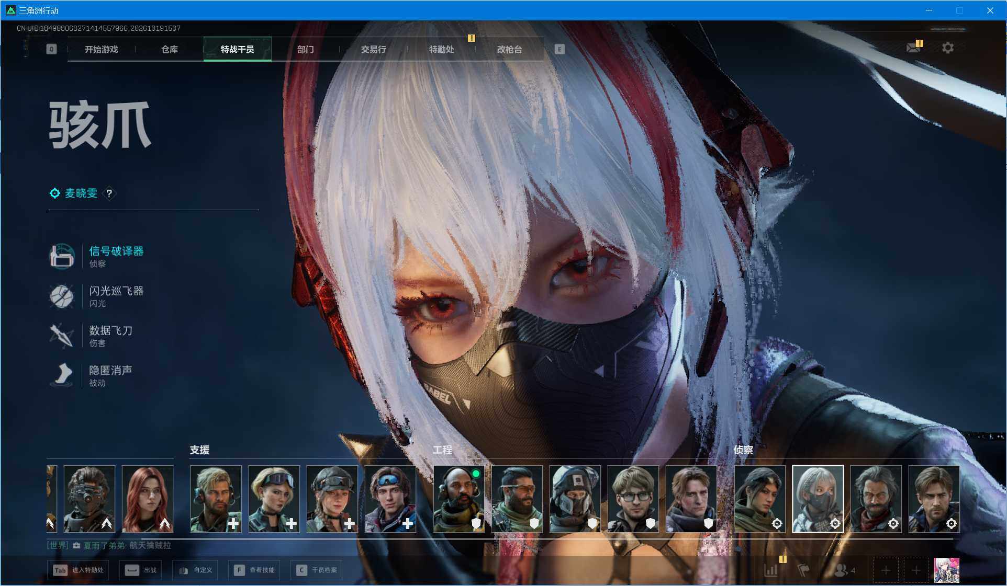Click the flag icon in bottom bar
Screen dimensions: 1007x586
[803, 570]
